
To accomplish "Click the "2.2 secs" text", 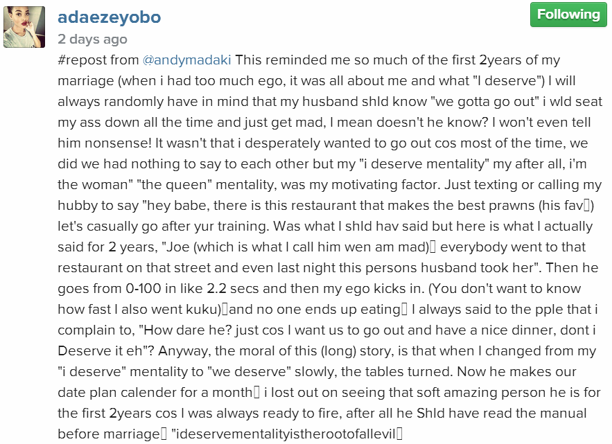I will coord(225,287).
